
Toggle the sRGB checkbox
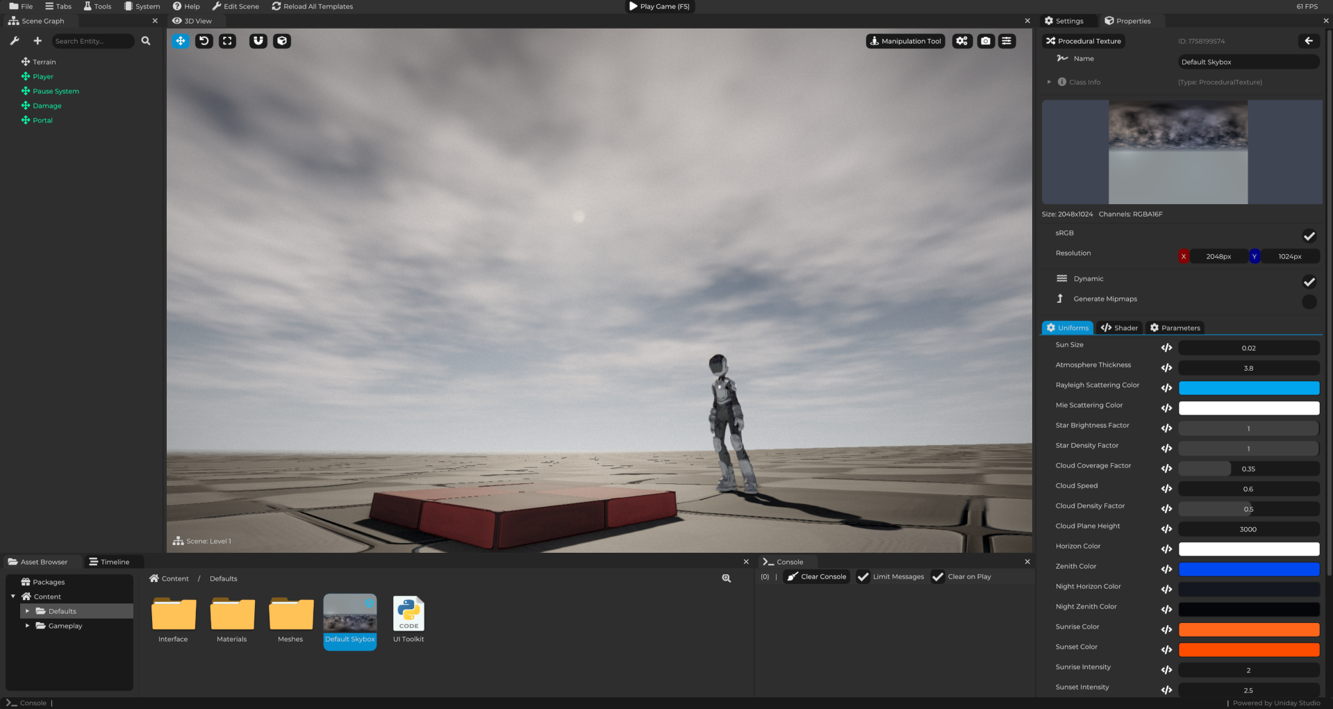(x=1309, y=236)
